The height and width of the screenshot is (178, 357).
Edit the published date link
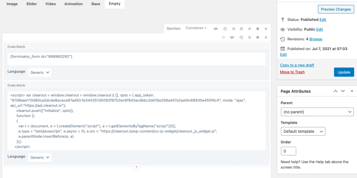283,55
